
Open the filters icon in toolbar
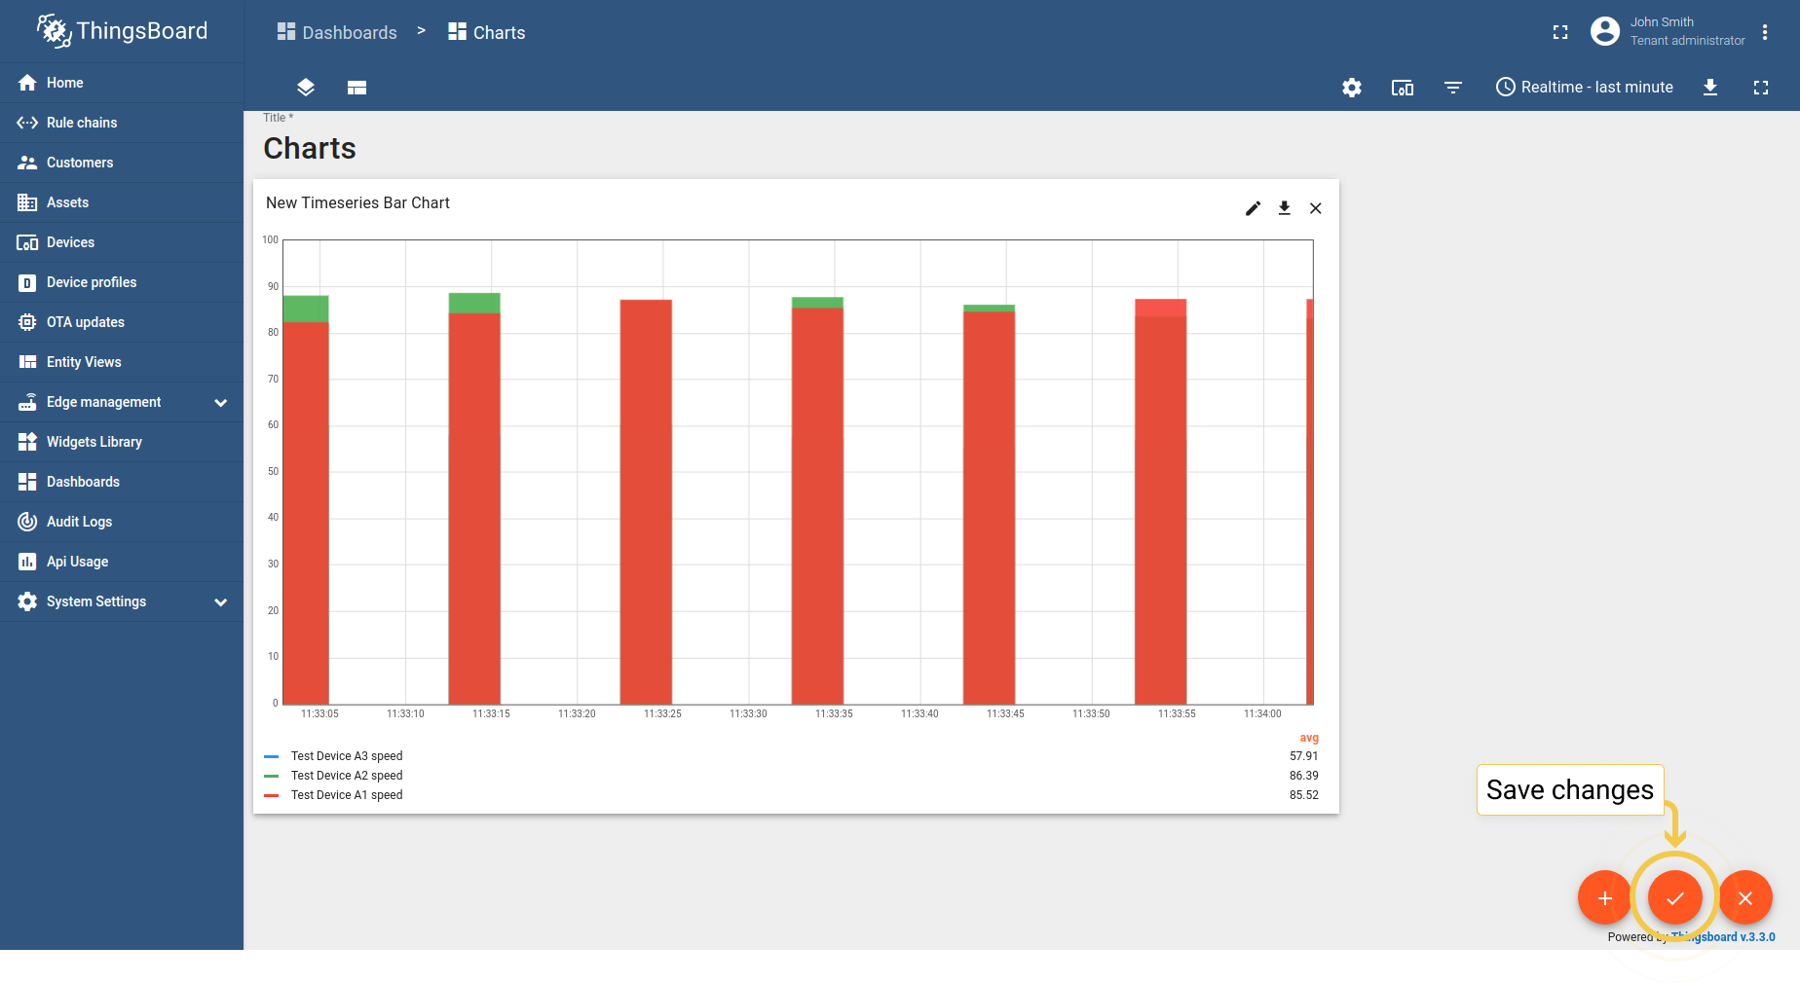pos(1453,88)
